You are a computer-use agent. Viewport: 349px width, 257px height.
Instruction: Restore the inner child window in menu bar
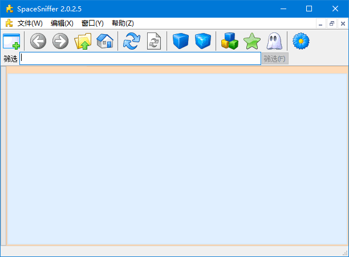tap(331, 24)
